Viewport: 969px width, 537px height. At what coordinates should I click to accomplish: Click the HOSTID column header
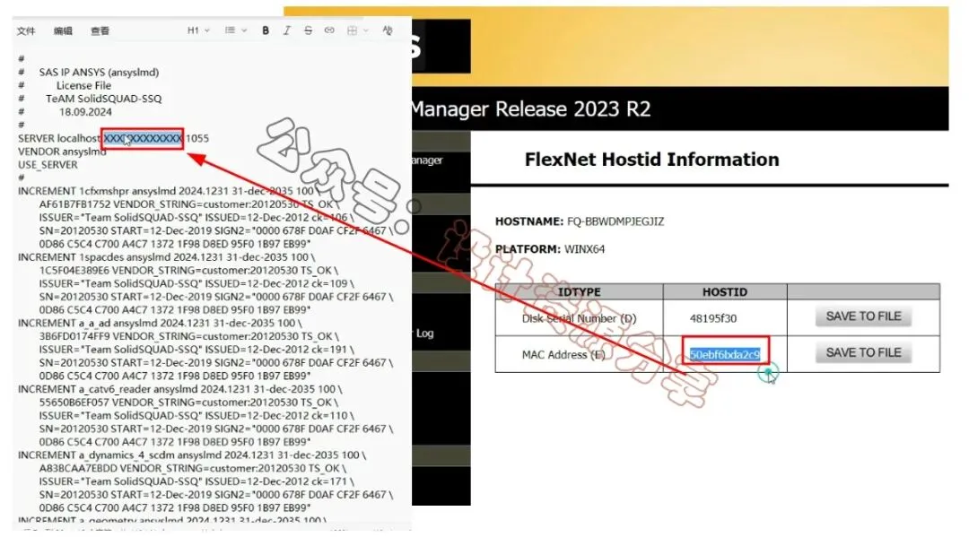(725, 292)
